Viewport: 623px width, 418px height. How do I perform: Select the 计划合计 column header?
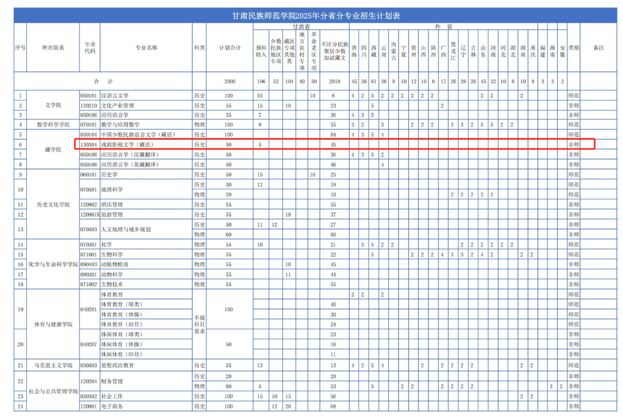pos(230,48)
